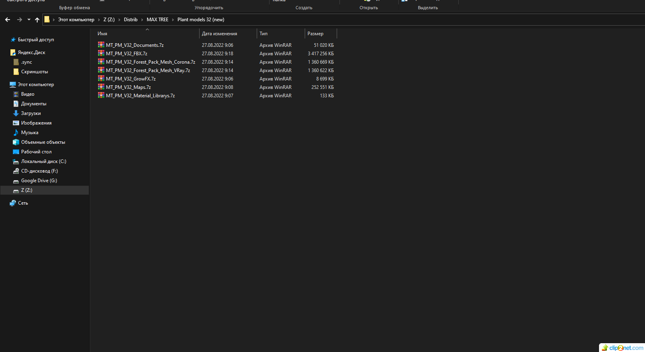Click WinRAR icon of Mesh_Corona.7z archive
Screen dimensions: 645x352
[x=101, y=62]
